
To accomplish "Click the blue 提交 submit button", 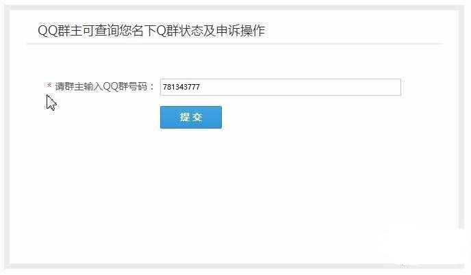I will [x=191, y=117].
